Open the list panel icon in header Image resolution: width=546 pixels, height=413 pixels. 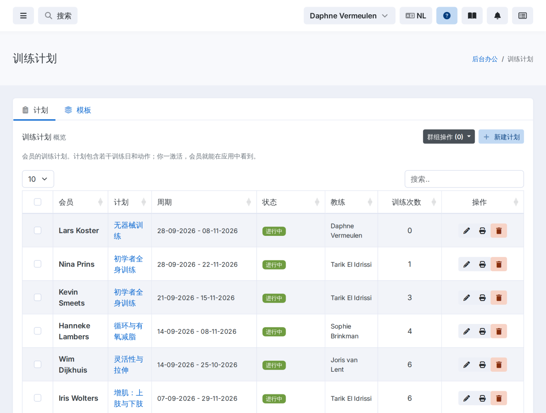522,16
